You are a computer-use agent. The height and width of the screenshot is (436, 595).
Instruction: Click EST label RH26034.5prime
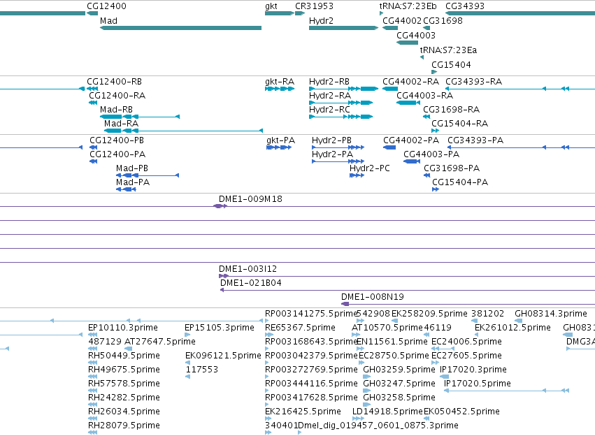pyautogui.click(x=124, y=412)
